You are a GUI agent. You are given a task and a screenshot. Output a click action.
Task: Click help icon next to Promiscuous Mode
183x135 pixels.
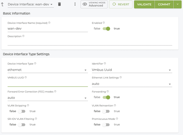coord(117,119)
